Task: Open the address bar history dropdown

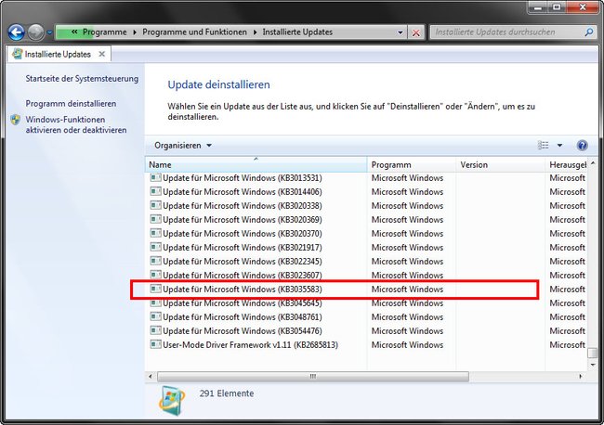Action: tap(400, 32)
